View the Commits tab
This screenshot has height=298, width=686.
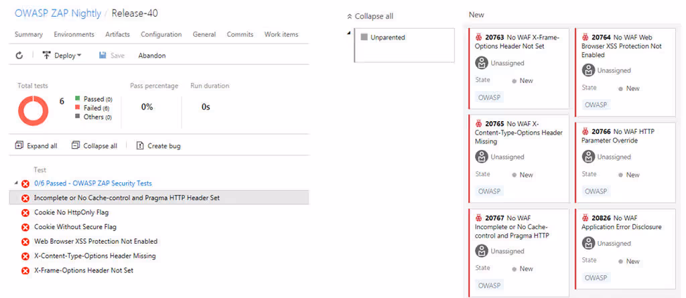(240, 34)
